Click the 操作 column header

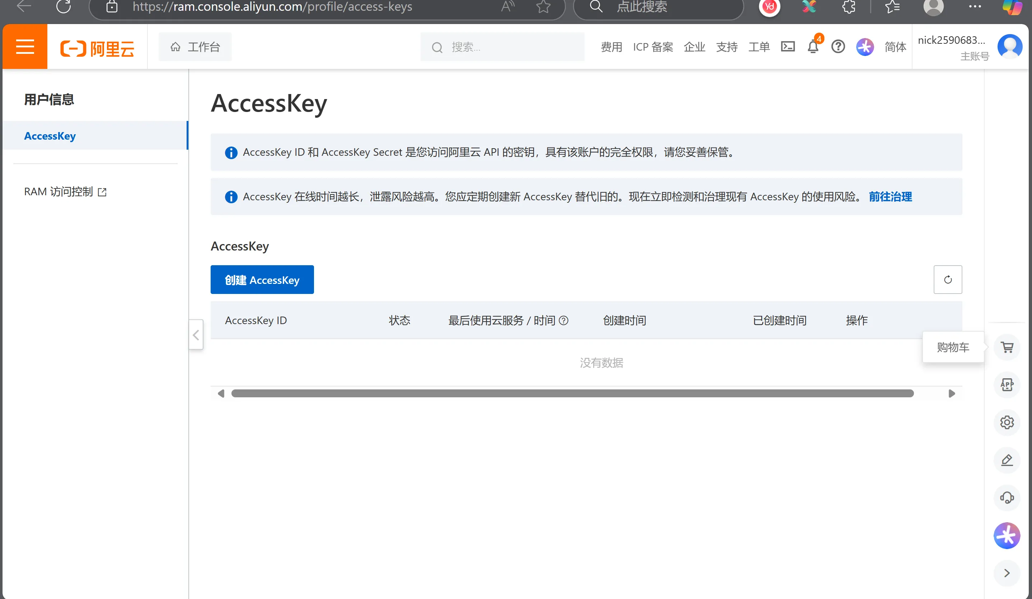(x=857, y=320)
